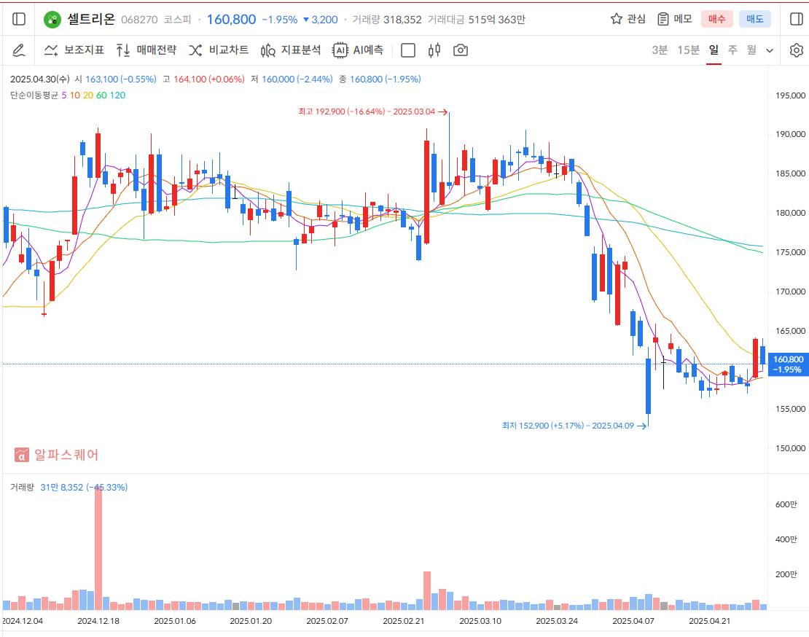Click the 2025.04.07 date axis label
This screenshot has width=809, height=637.
633,621
